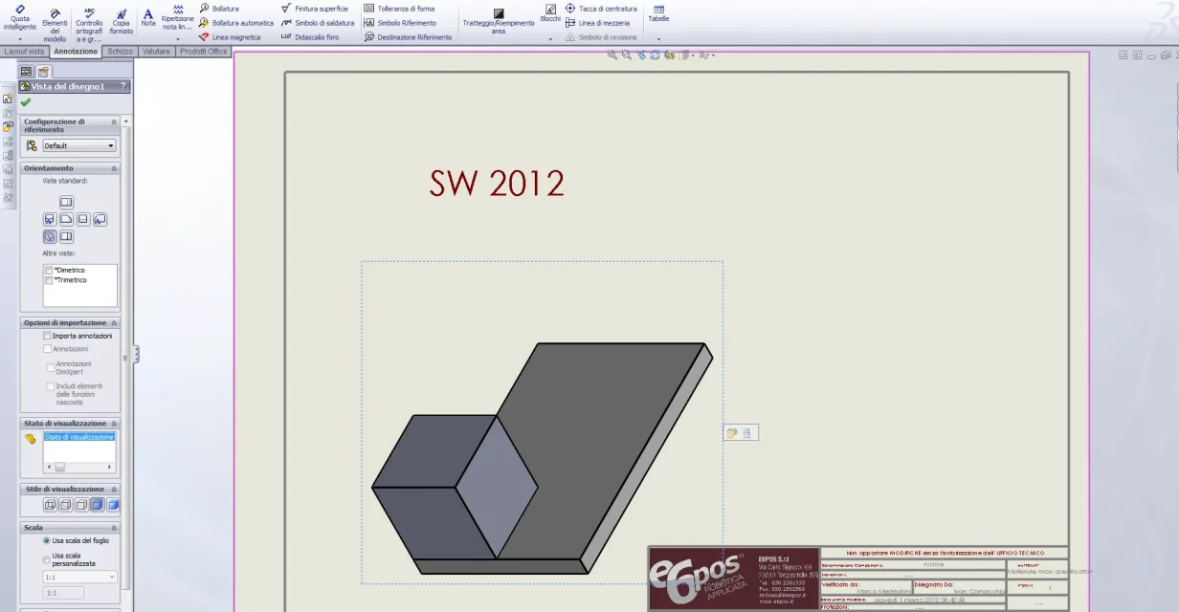
Task: Set shaded with edges display style
Action: tap(97, 505)
